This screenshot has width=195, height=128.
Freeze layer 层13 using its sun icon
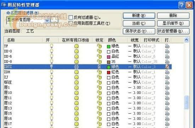tap(77, 108)
